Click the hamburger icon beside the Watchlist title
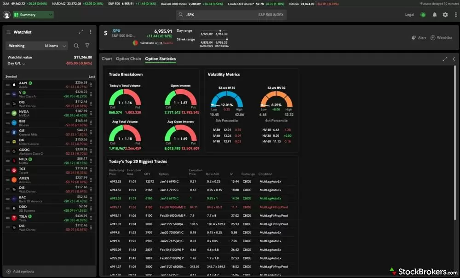 tap(8, 32)
